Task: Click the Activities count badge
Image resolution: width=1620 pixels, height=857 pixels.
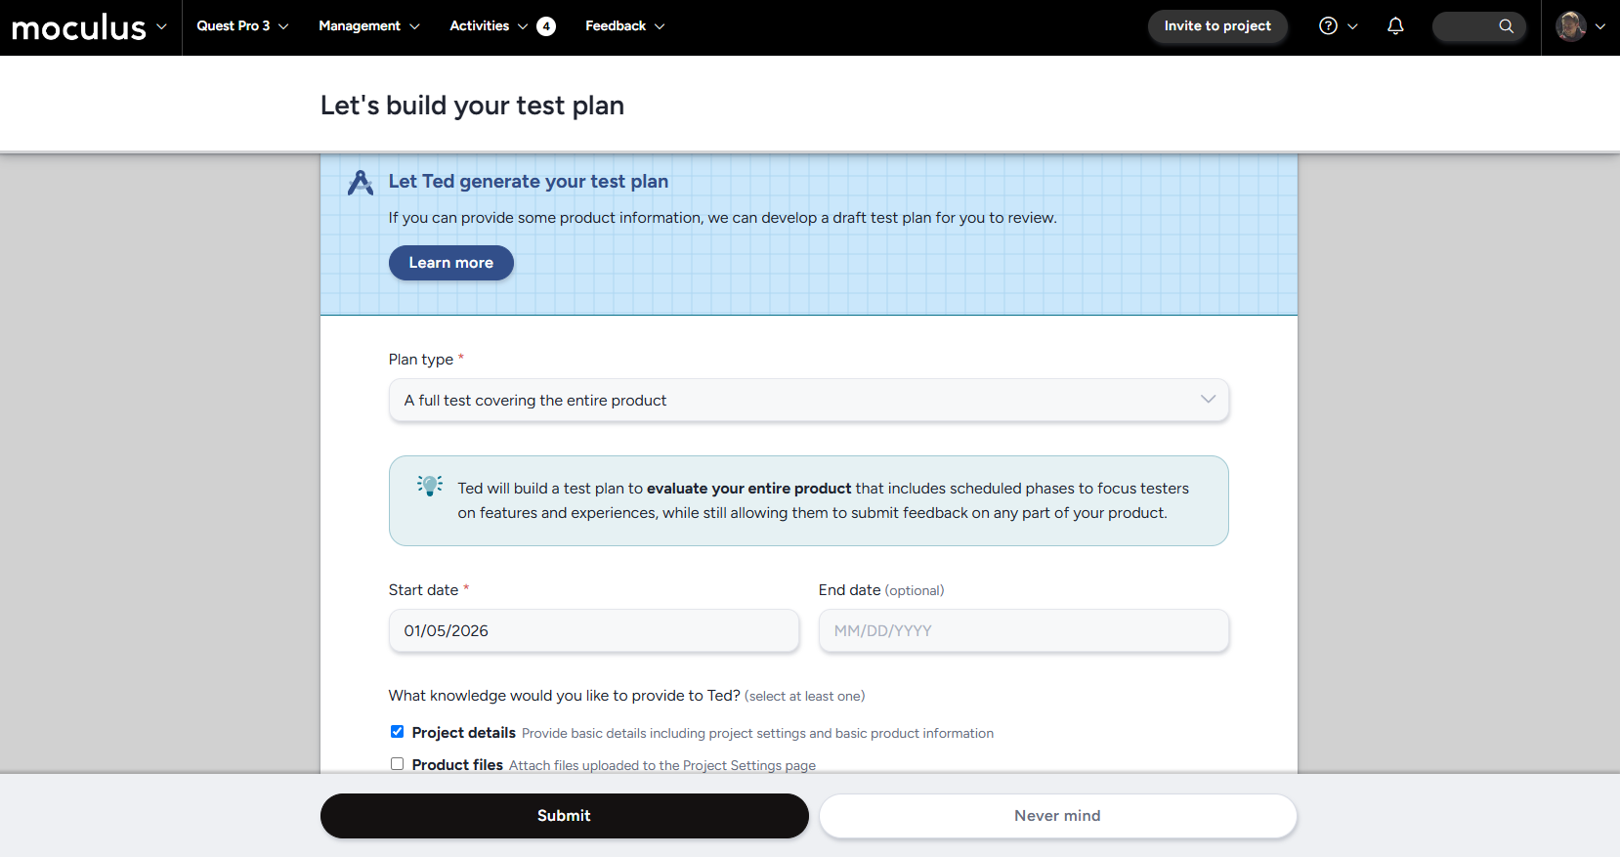Action: [x=546, y=26]
